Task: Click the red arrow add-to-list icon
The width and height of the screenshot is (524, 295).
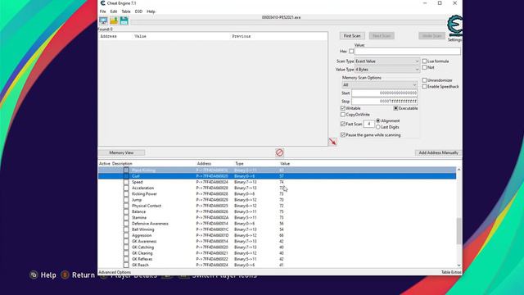Action: 332,142
